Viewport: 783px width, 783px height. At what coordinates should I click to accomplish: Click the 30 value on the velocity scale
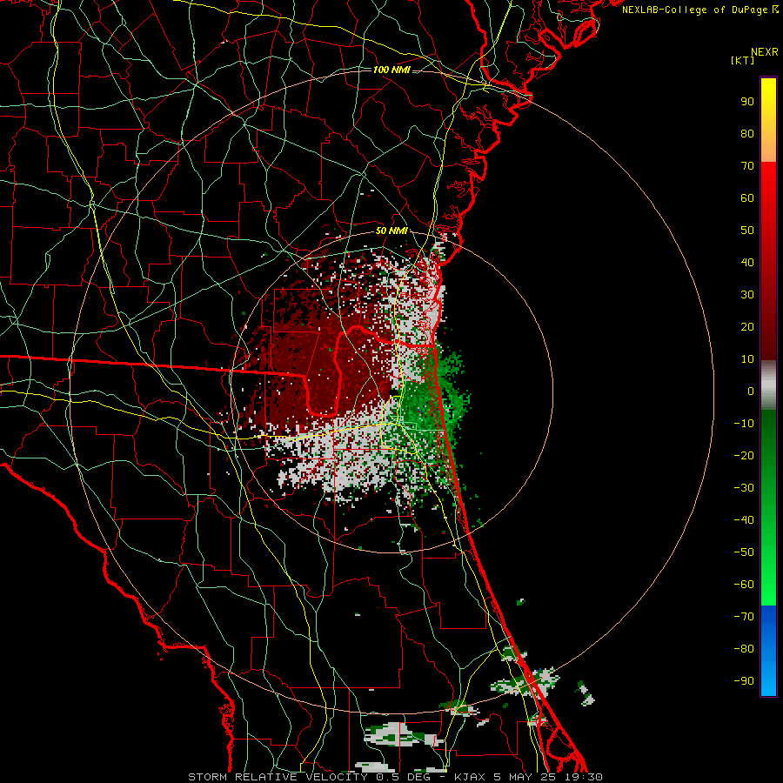[747, 295]
